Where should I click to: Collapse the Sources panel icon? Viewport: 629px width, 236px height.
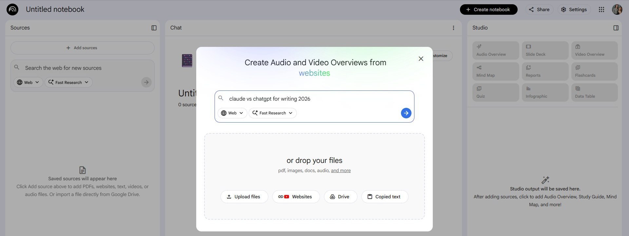[154, 28]
